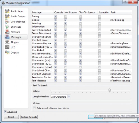Click the LCD icon
This screenshot has height=123, width=139.
tap(7, 47)
